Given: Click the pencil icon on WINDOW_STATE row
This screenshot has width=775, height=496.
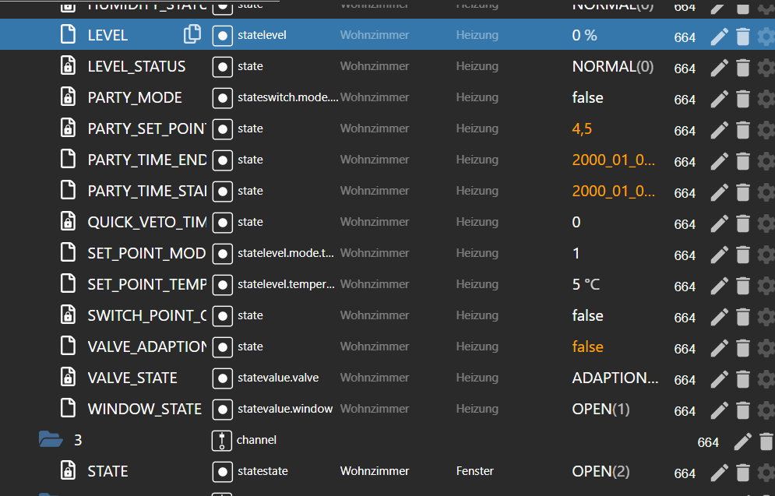Looking at the screenshot, I should pyautogui.click(x=719, y=410).
